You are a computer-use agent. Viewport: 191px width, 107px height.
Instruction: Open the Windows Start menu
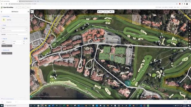2,106
